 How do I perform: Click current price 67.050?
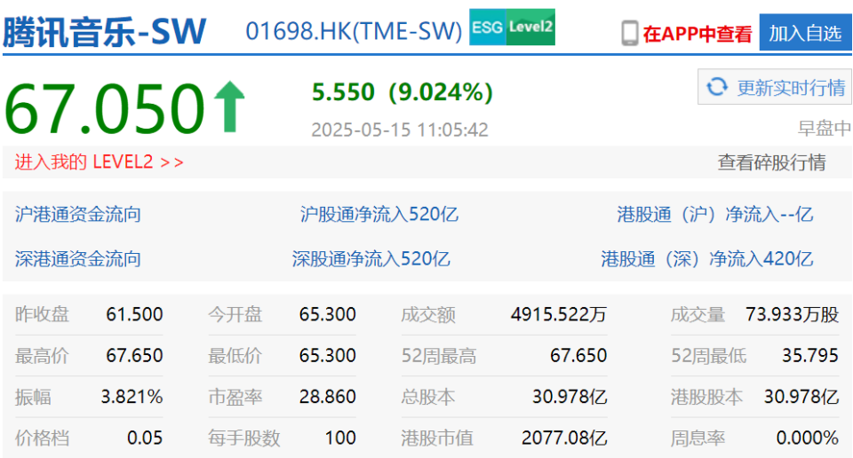tap(105, 107)
